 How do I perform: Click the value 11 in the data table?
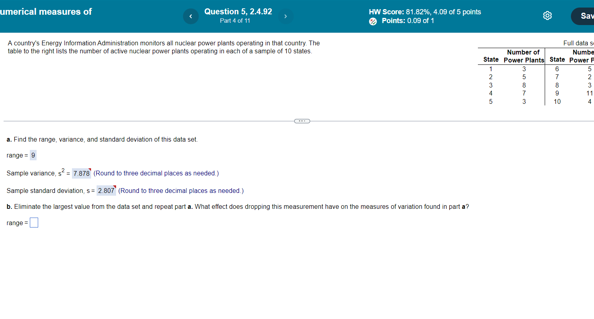[x=589, y=93]
